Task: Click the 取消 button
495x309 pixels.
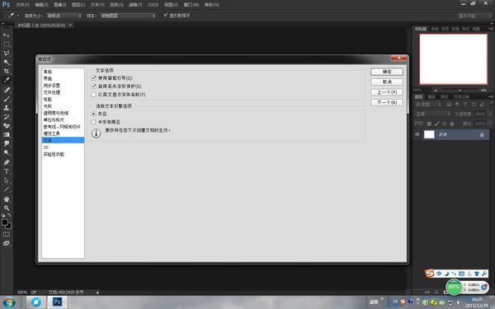Action: tap(387, 82)
